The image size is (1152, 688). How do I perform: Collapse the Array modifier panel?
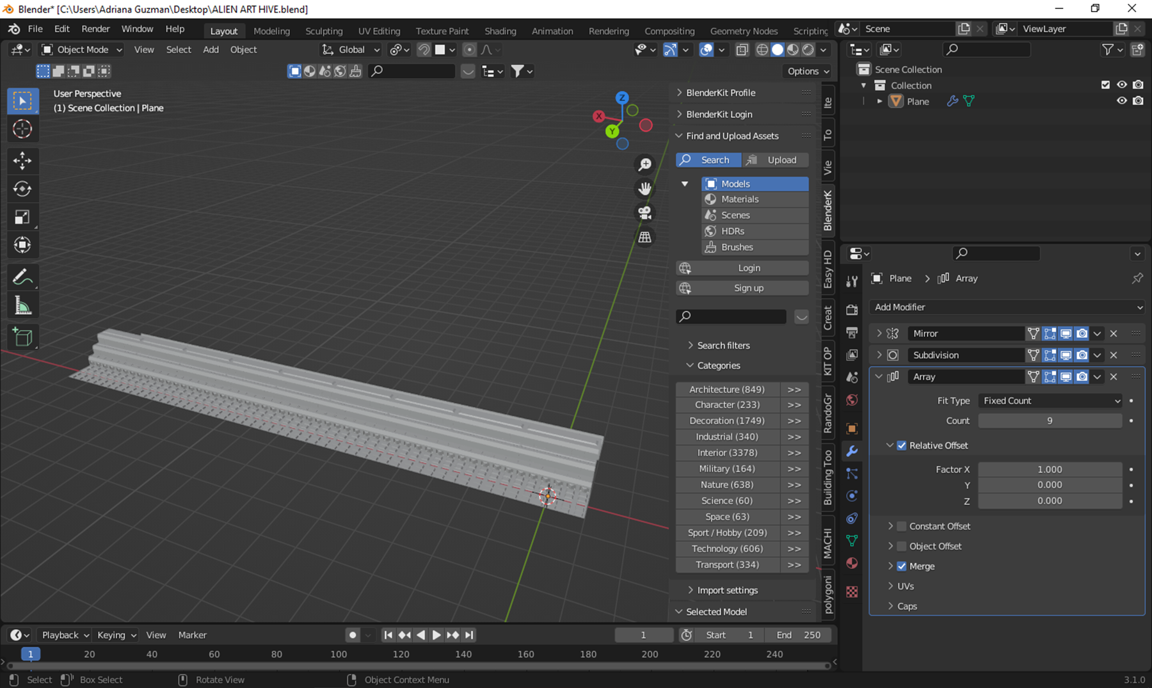tap(879, 377)
